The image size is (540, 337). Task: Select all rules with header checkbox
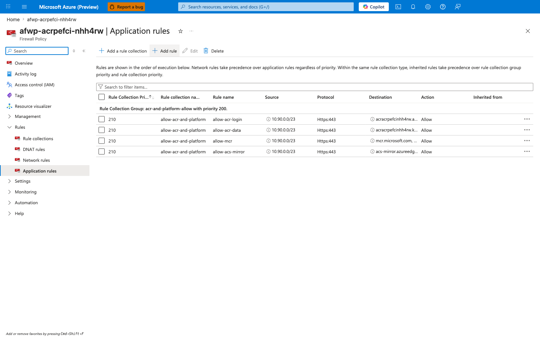[102, 97]
